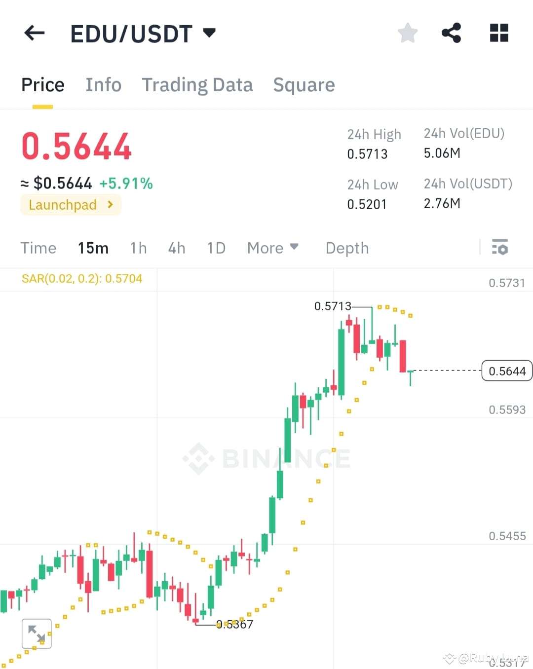
Task: Open the Square tab
Action: [304, 84]
